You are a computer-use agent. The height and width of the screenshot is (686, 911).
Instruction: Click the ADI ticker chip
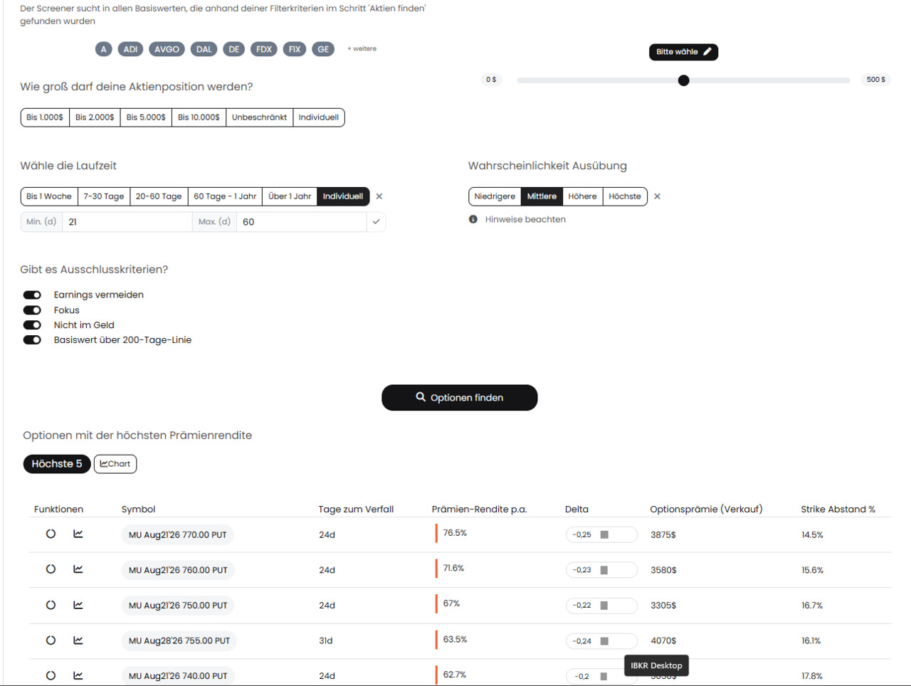point(130,49)
